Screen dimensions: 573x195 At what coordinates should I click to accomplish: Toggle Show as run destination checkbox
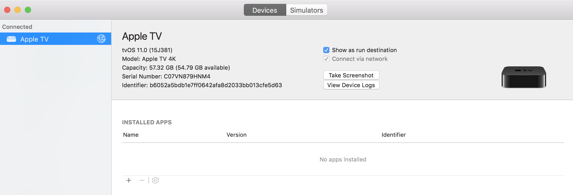[x=326, y=50]
